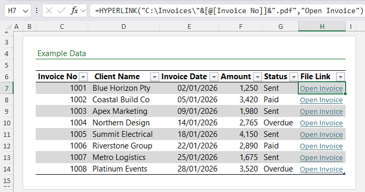365x192 pixels.
Task: Select row header 4
Action: 6,54
